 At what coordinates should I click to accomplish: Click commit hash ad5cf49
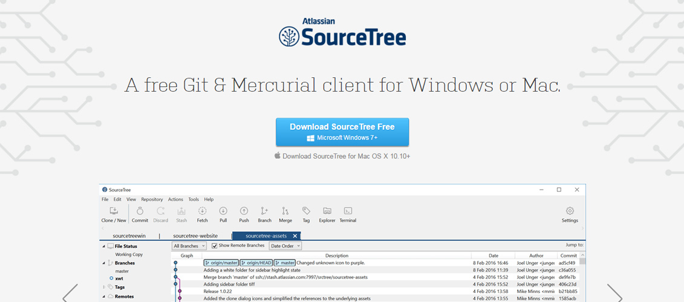click(x=567, y=263)
